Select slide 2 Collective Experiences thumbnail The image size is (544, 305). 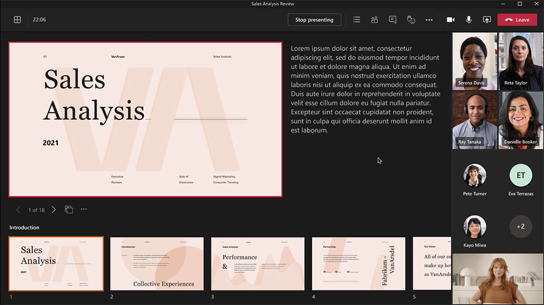click(157, 264)
